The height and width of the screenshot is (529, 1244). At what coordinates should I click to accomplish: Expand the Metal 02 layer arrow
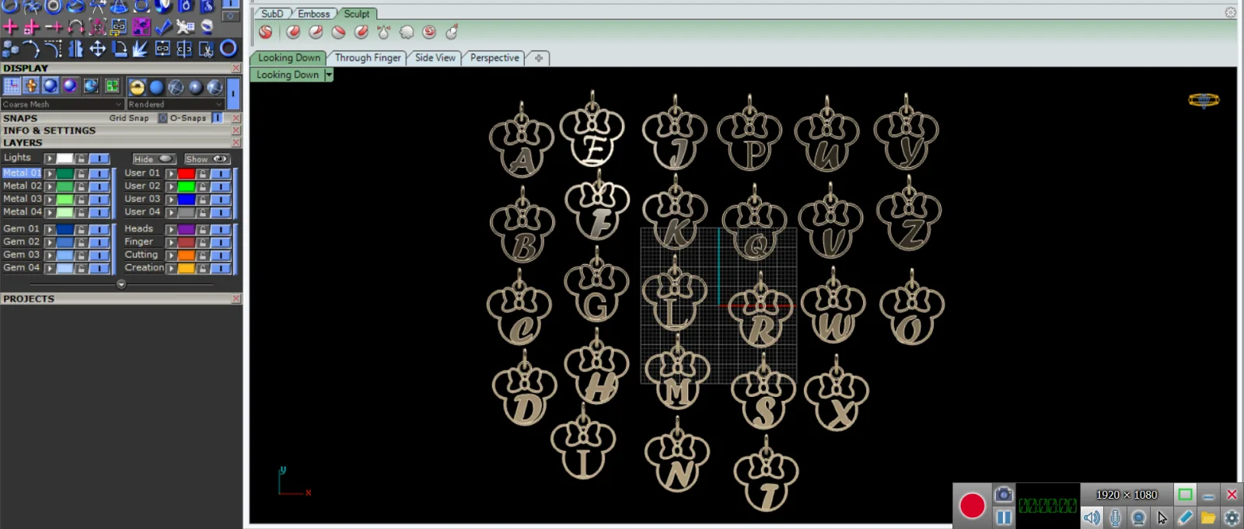[49, 186]
